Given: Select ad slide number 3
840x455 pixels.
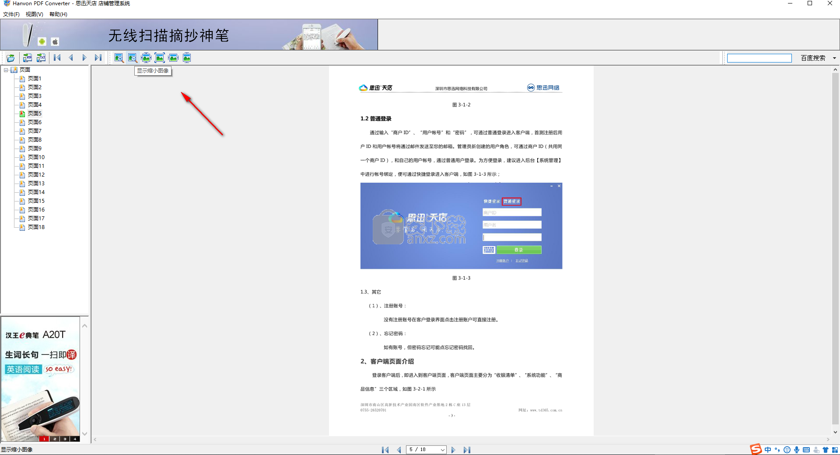Looking at the screenshot, I should click(x=65, y=439).
